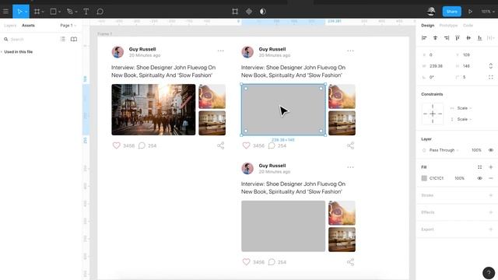
Task: Click the Create Component icon
Action: (249, 12)
